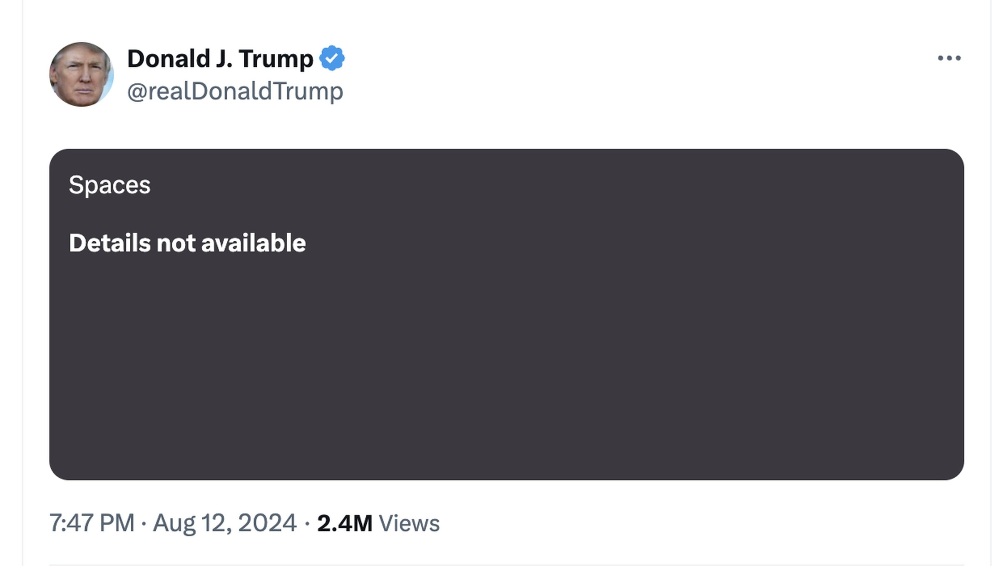The image size is (999, 566).
Task: Click the blue verified badge next to the name
Action: coord(333,58)
